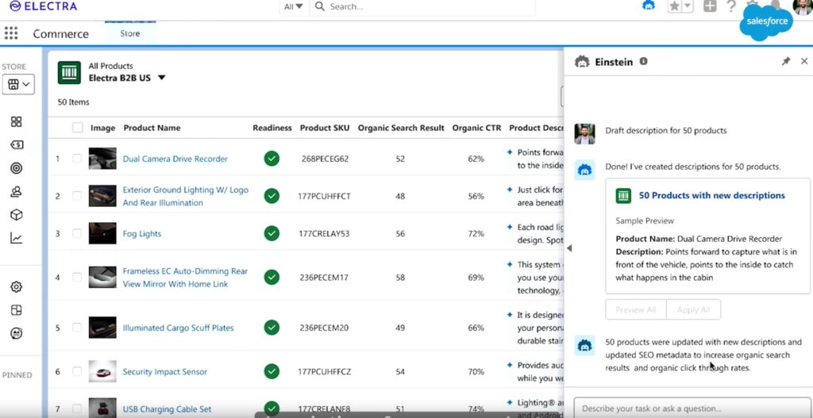Pin the Einstein panel
Viewport: 813px width, 418px height.
click(786, 61)
